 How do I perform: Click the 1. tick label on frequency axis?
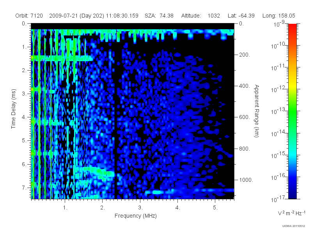tap(65, 208)
